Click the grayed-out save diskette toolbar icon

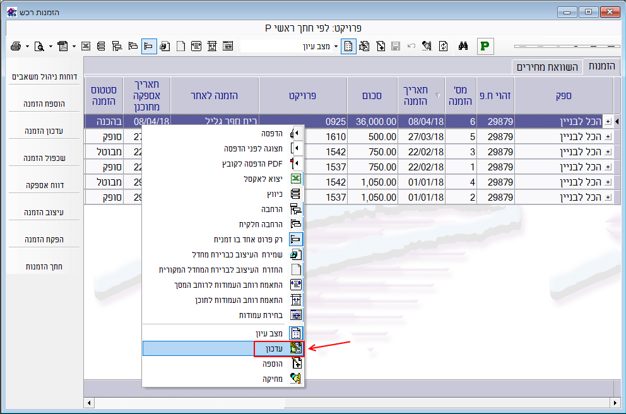(396, 46)
